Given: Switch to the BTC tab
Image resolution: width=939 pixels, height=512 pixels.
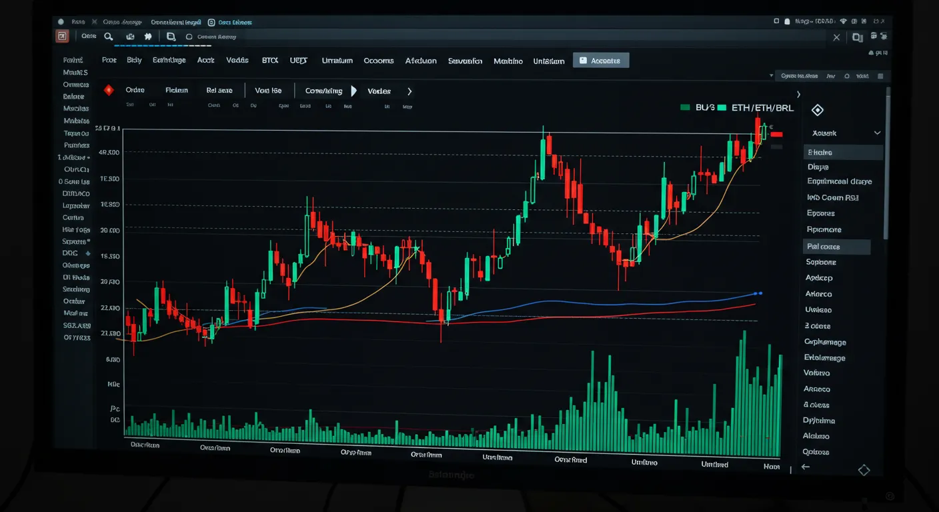Looking at the screenshot, I should tap(269, 60).
